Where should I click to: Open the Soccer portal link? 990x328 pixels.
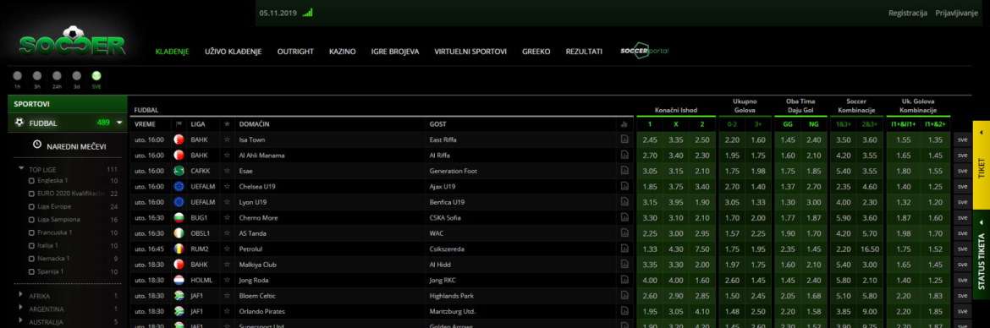point(645,51)
